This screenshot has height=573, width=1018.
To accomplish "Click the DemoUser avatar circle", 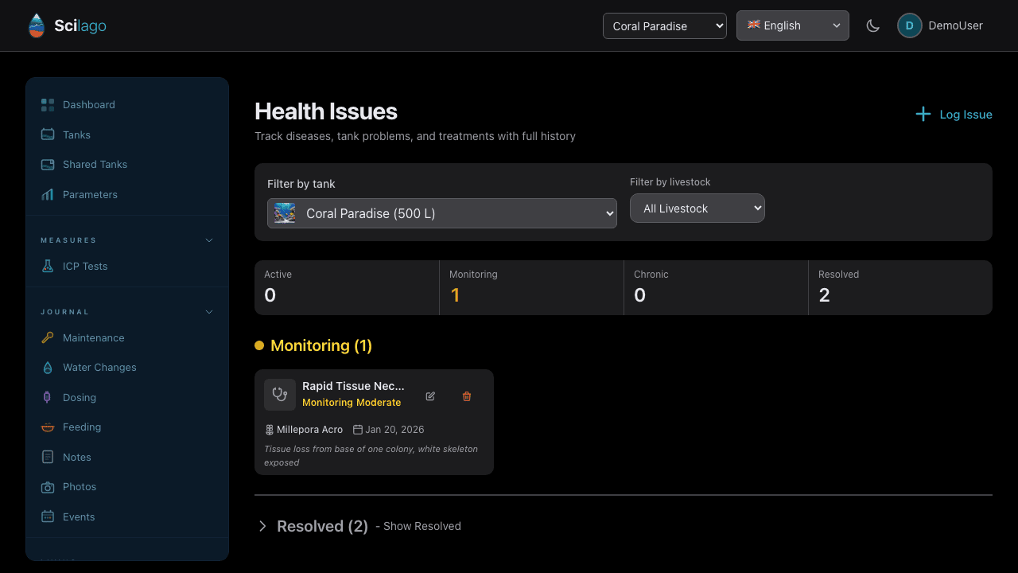I will coord(910,25).
